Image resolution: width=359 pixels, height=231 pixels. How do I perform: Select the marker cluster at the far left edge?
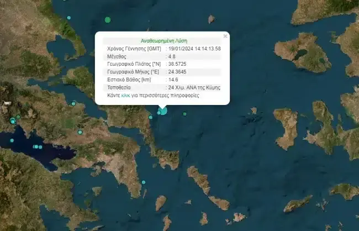[13, 120]
